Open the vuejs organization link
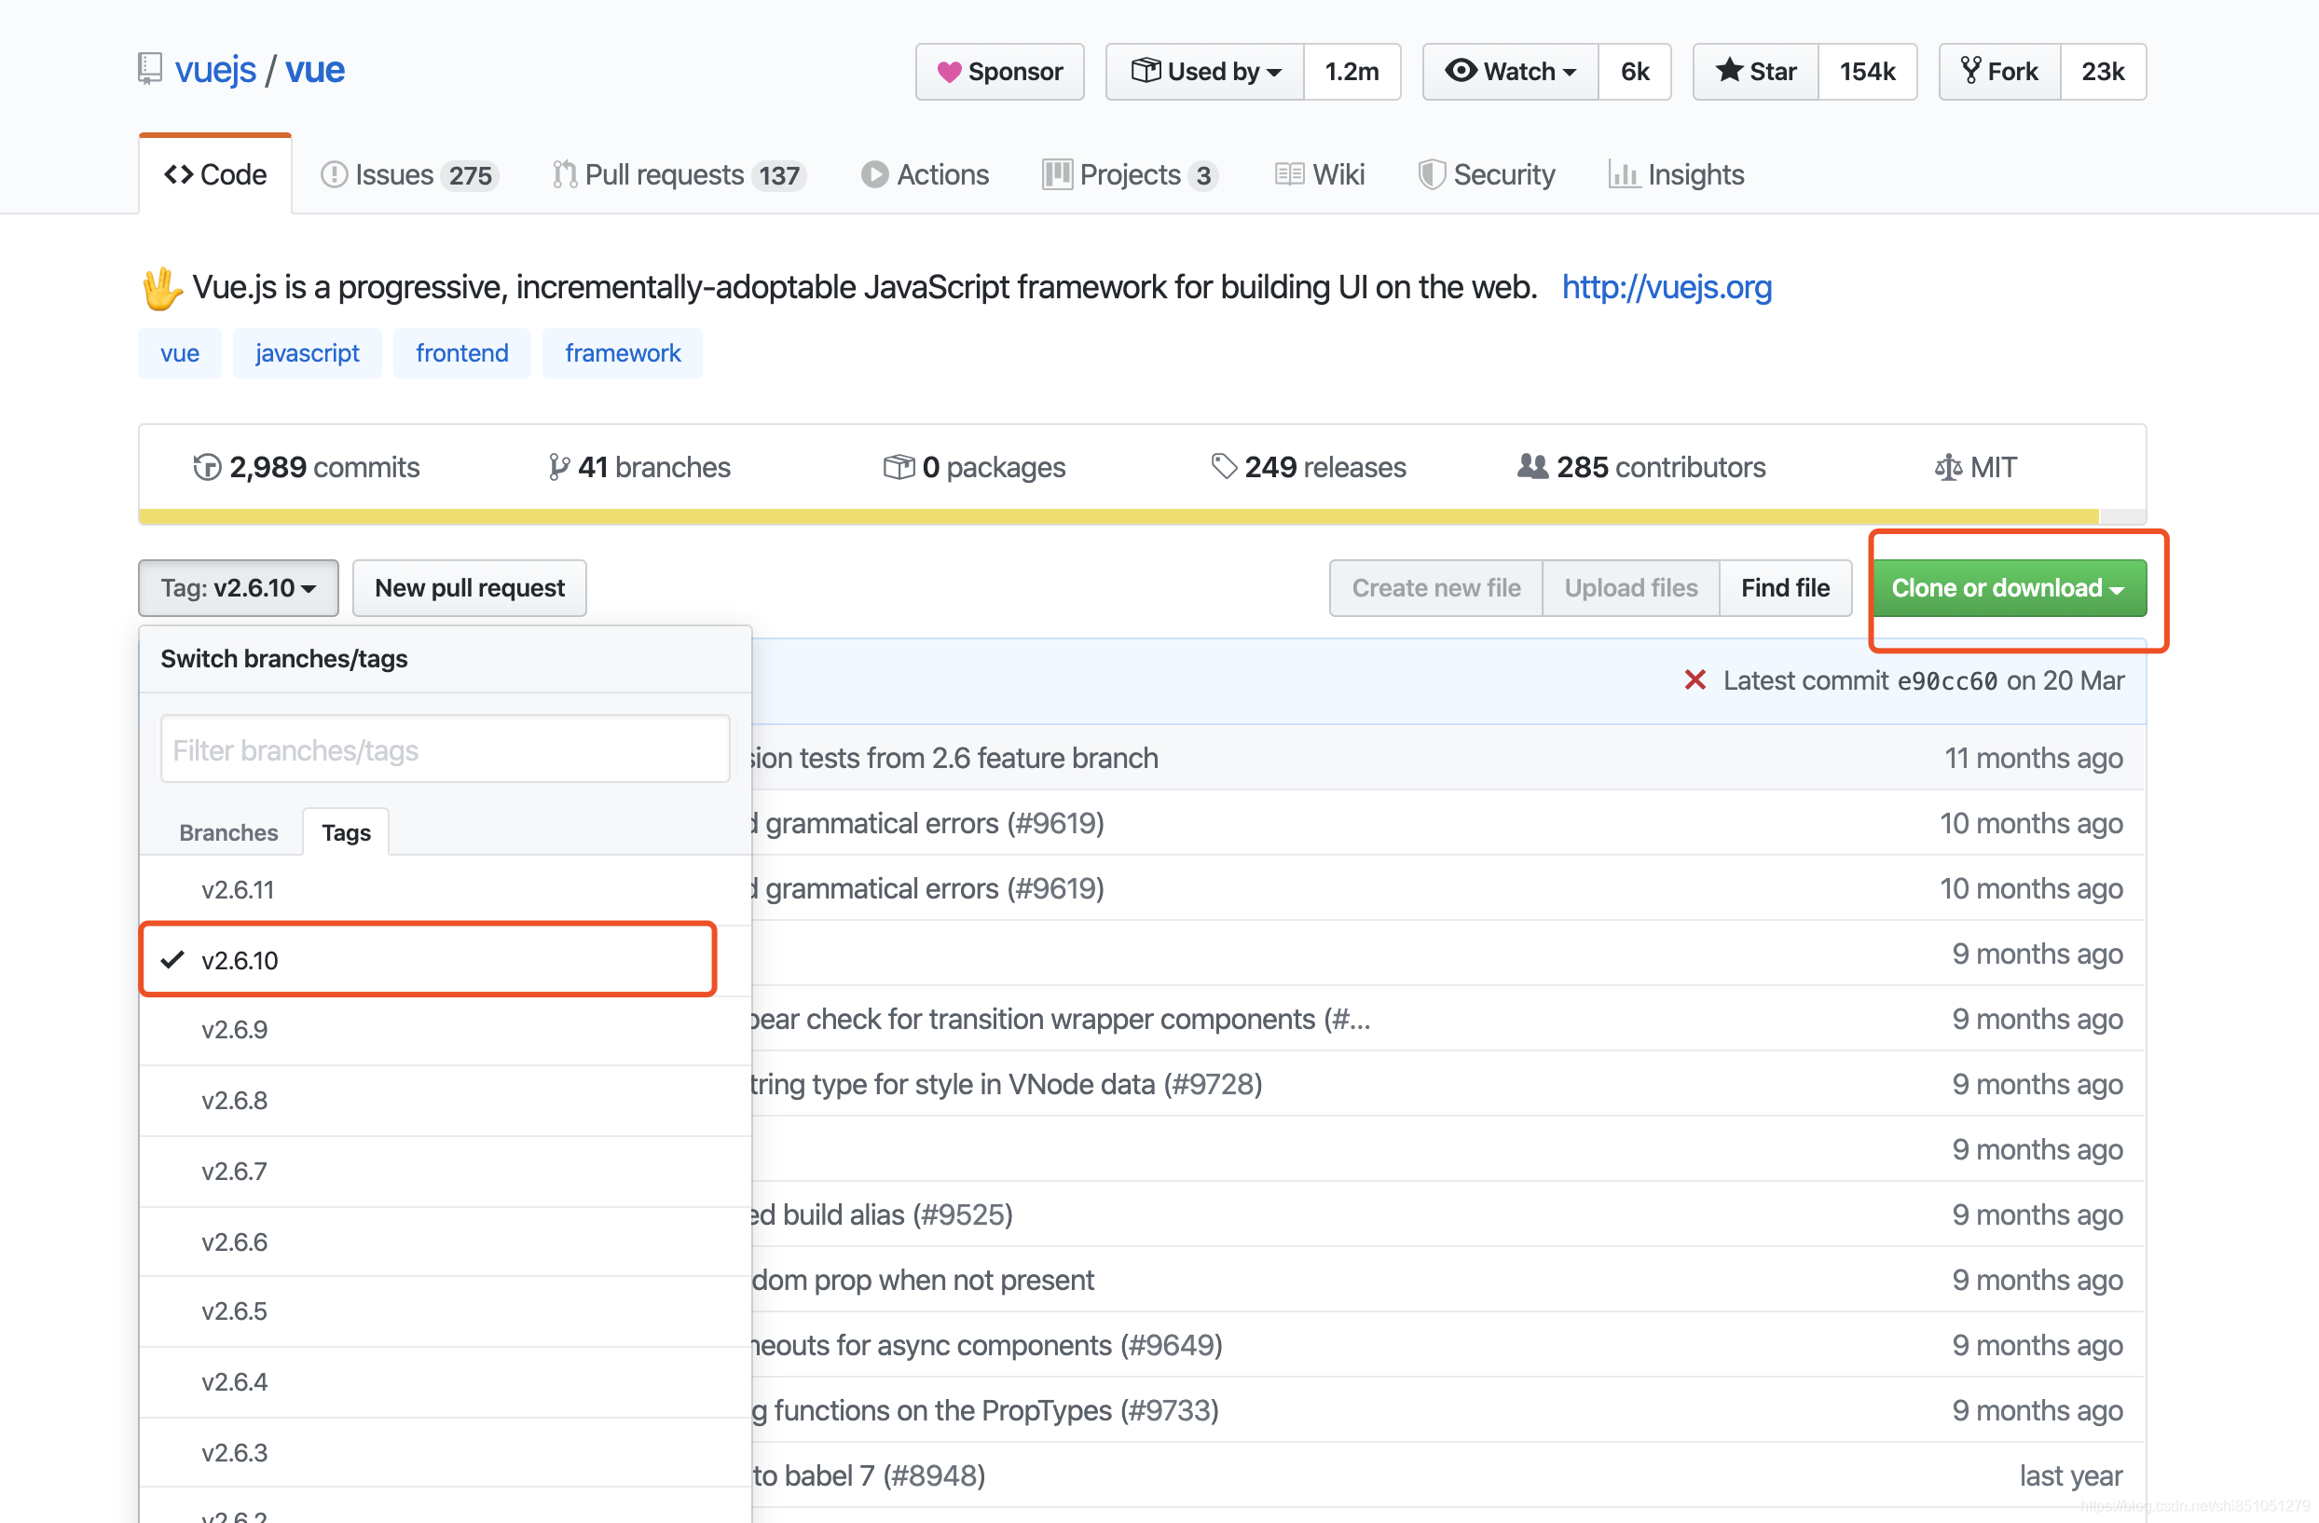Viewport: 2319px width, 1523px height. [215, 69]
